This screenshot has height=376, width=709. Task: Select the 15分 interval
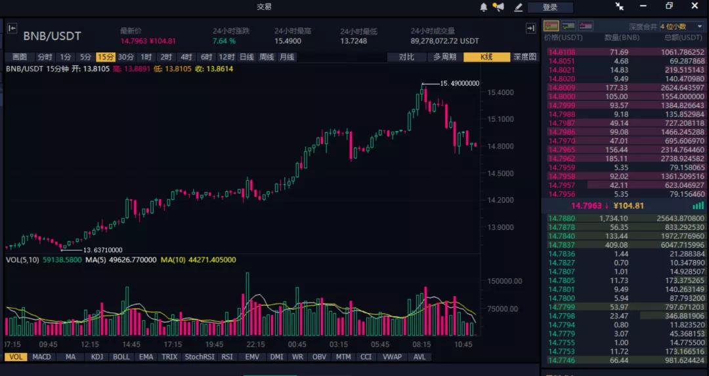[x=106, y=57]
